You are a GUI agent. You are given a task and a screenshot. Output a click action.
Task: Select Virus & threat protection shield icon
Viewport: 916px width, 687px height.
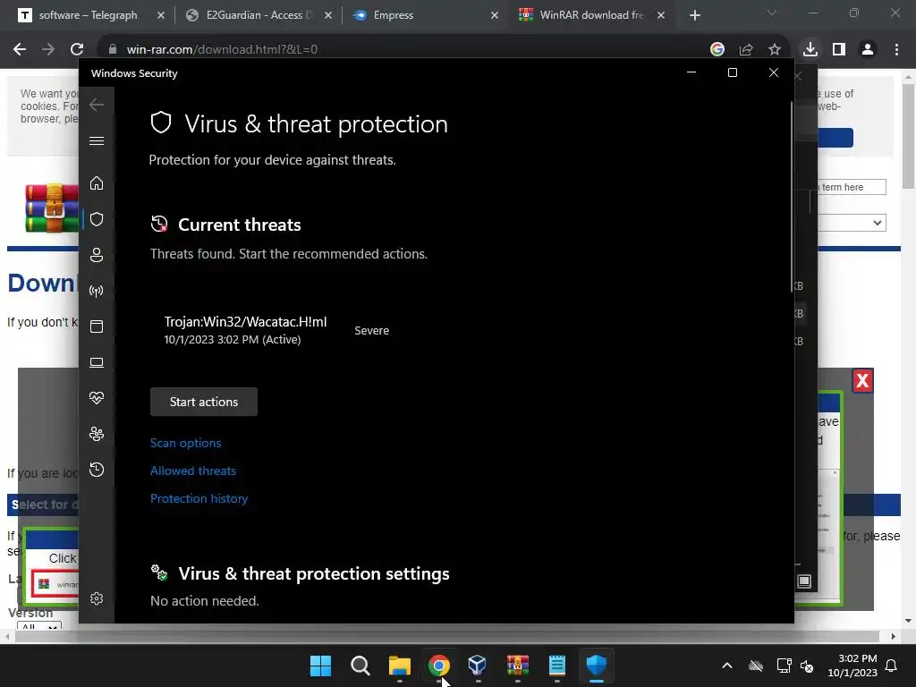[x=97, y=219]
